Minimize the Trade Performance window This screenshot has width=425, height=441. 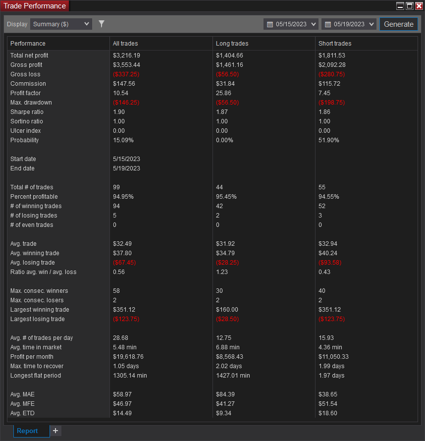tap(400, 6)
